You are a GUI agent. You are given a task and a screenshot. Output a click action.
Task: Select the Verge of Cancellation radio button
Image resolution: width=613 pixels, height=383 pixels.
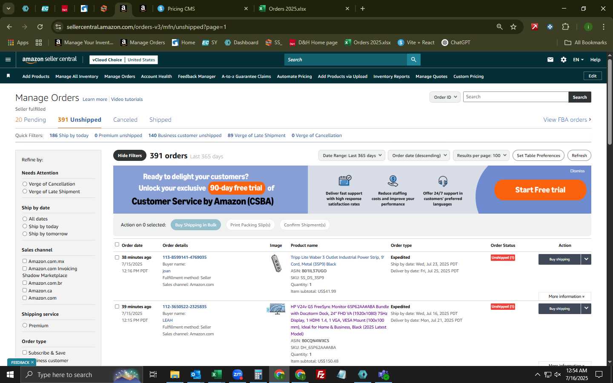pyautogui.click(x=25, y=184)
